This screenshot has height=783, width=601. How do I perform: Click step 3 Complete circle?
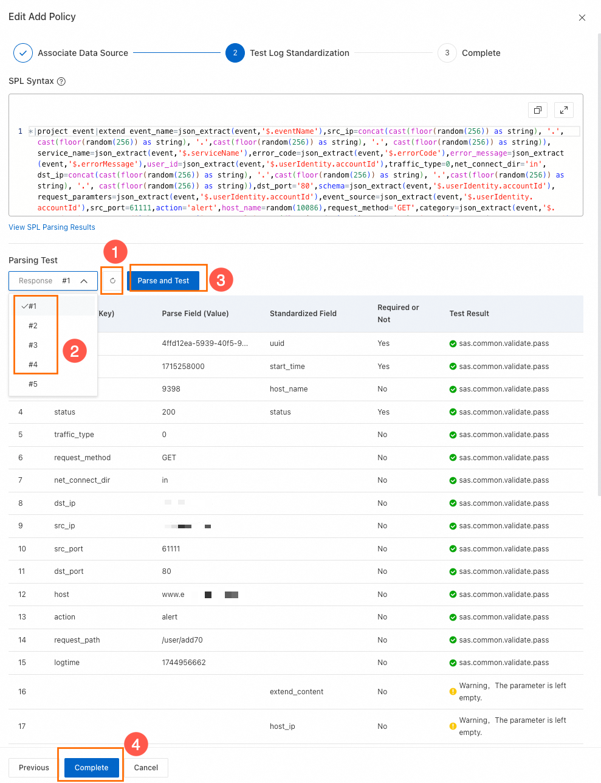(447, 53)
